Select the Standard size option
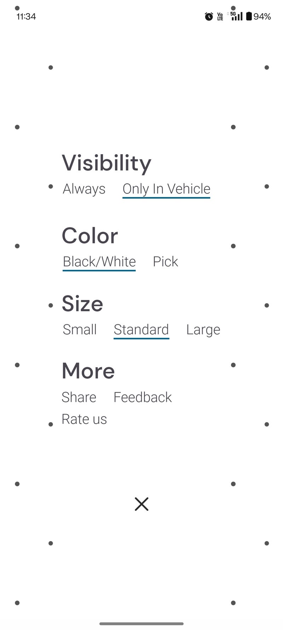 coord(141,330)
